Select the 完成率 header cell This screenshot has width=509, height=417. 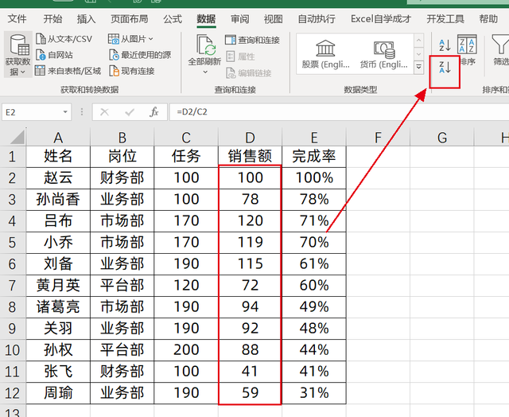(314, 156)
